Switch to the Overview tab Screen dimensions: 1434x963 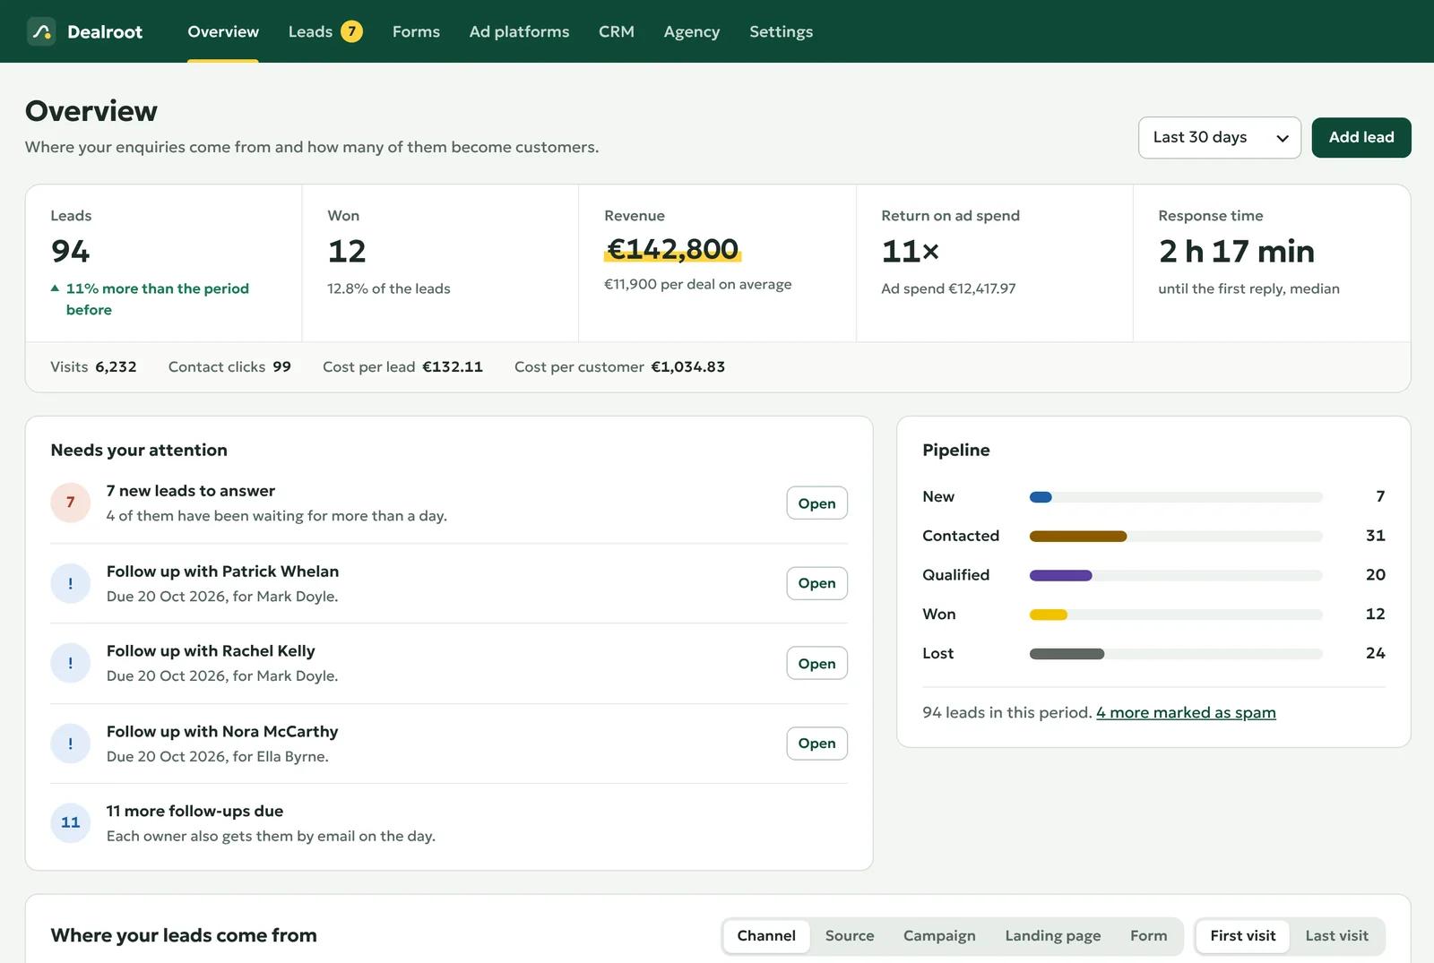(223, 31)
